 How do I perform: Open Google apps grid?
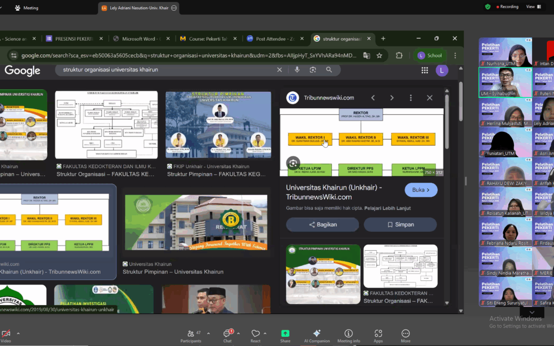point(425,70)
